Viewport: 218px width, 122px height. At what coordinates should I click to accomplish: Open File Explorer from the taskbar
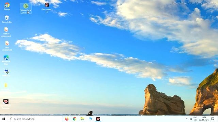pos(82,119)
